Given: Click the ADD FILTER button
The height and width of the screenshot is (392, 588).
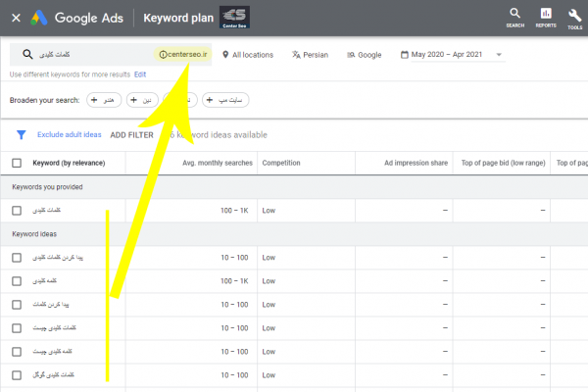Looking at the screenshot, I should (131, 135).
